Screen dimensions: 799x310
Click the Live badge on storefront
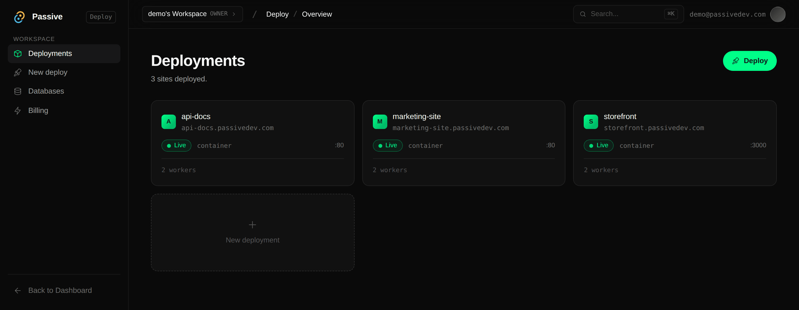[x=598, y=146]
